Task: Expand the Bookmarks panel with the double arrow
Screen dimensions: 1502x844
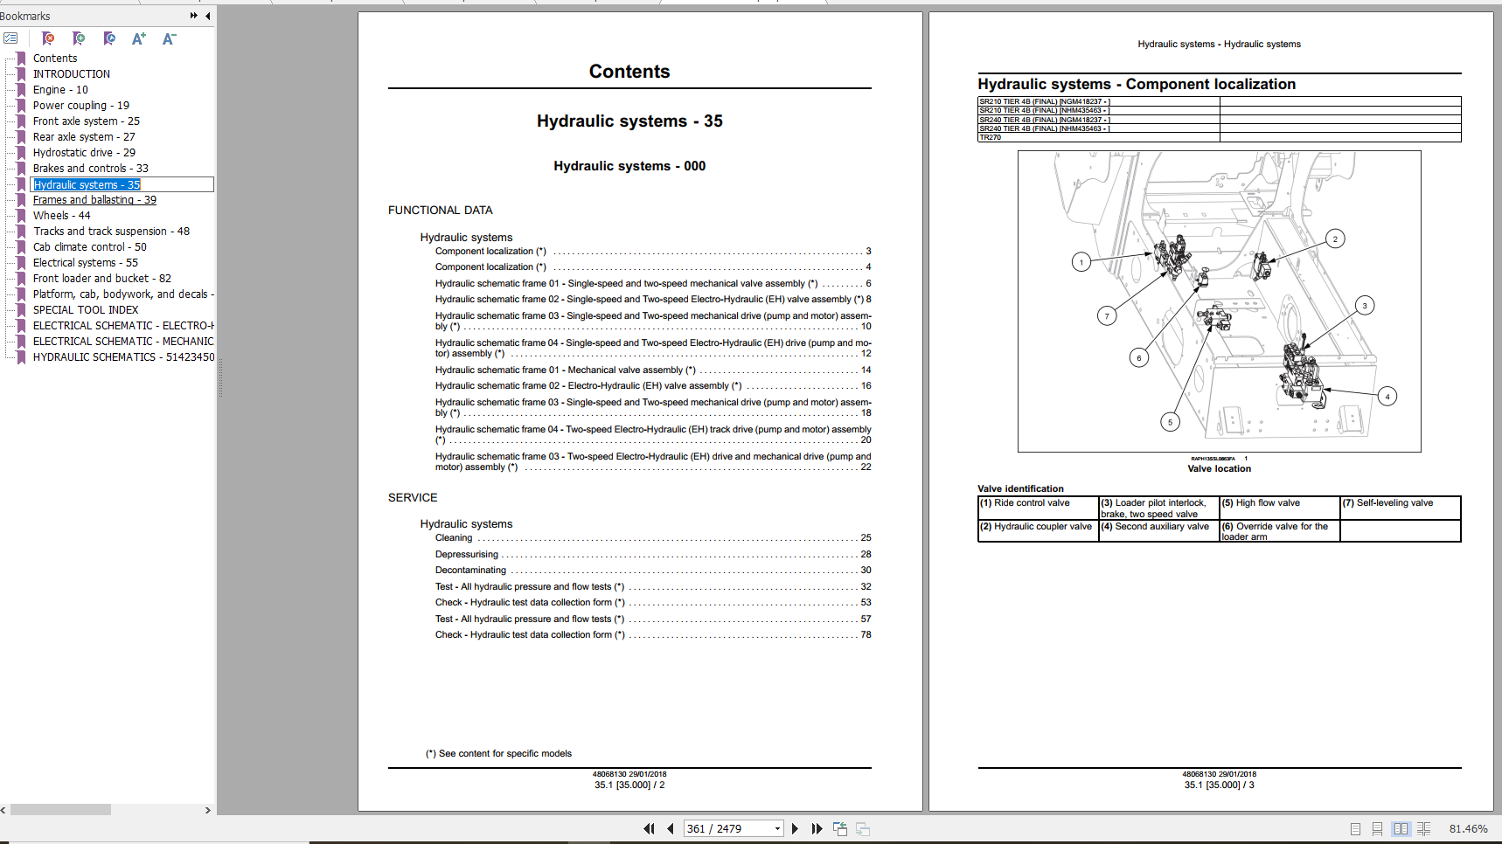Action: pos(193,16)
